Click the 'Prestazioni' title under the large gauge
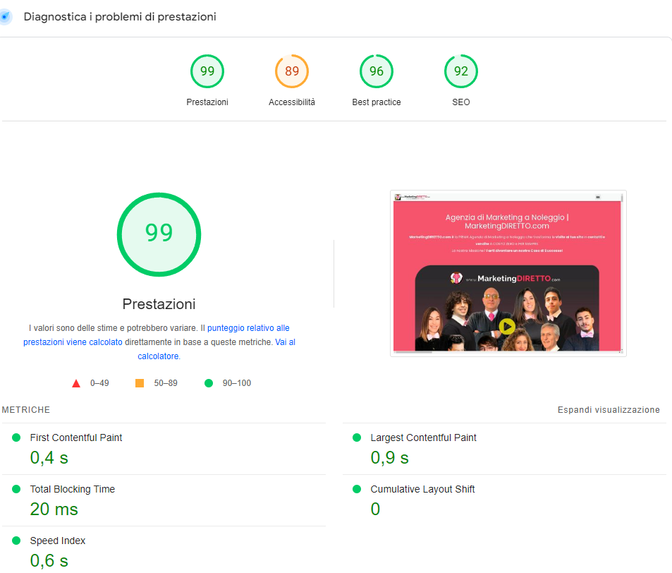Viewport: 672px width, 573px height. coord(159,303)
